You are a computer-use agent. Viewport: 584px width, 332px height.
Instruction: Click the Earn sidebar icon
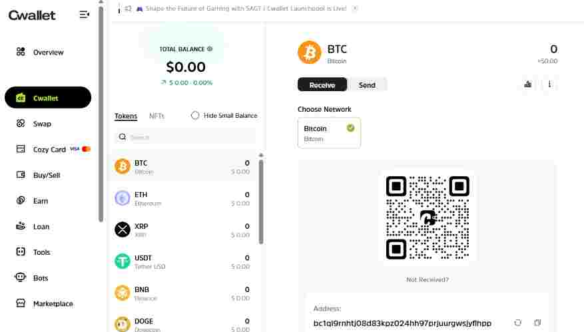coord(21,201)
